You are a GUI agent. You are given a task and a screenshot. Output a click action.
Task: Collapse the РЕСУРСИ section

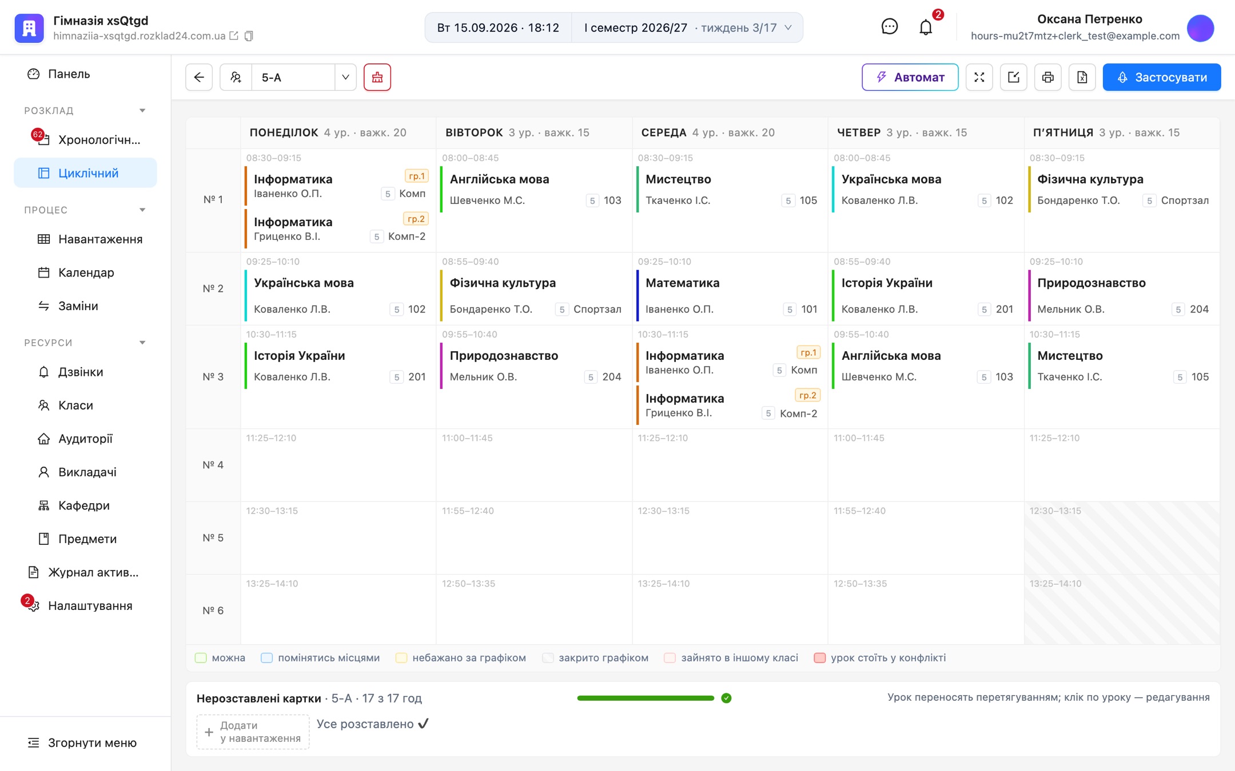(142, 343)
